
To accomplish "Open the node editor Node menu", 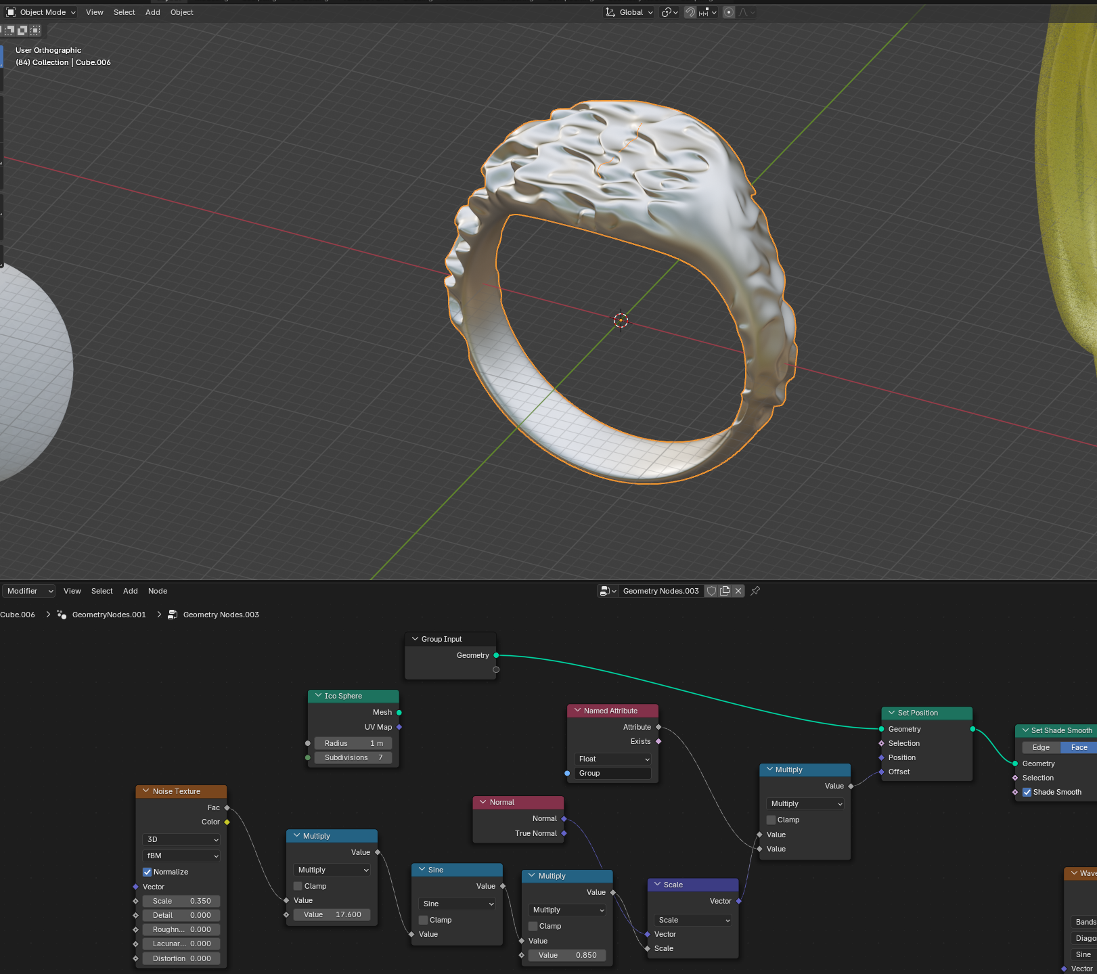I will (158, 591).
